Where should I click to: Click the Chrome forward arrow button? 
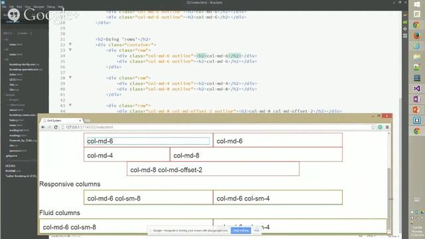(49, 127)
